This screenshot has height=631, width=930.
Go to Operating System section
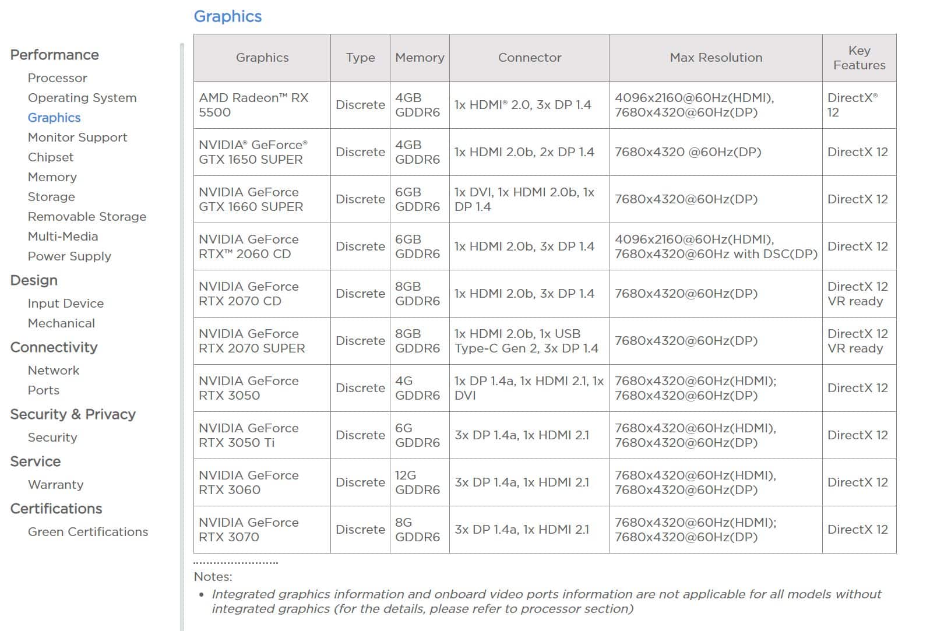(82, 98)
